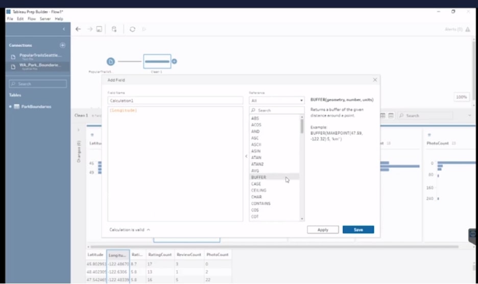The image size is (478, 284).
Task: Select the PopularTrailsSeattle connection
Action: point(38,56)
